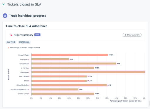Click the Unassigned bar
150x109 pixels.
[88, 72]
